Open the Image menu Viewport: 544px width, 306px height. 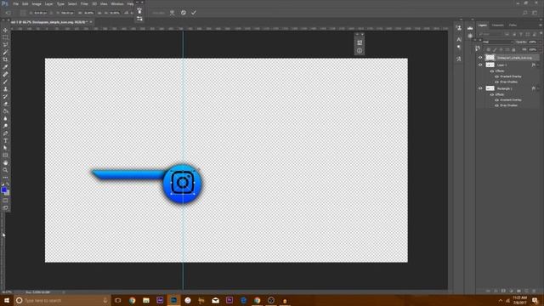click(37, 3)
